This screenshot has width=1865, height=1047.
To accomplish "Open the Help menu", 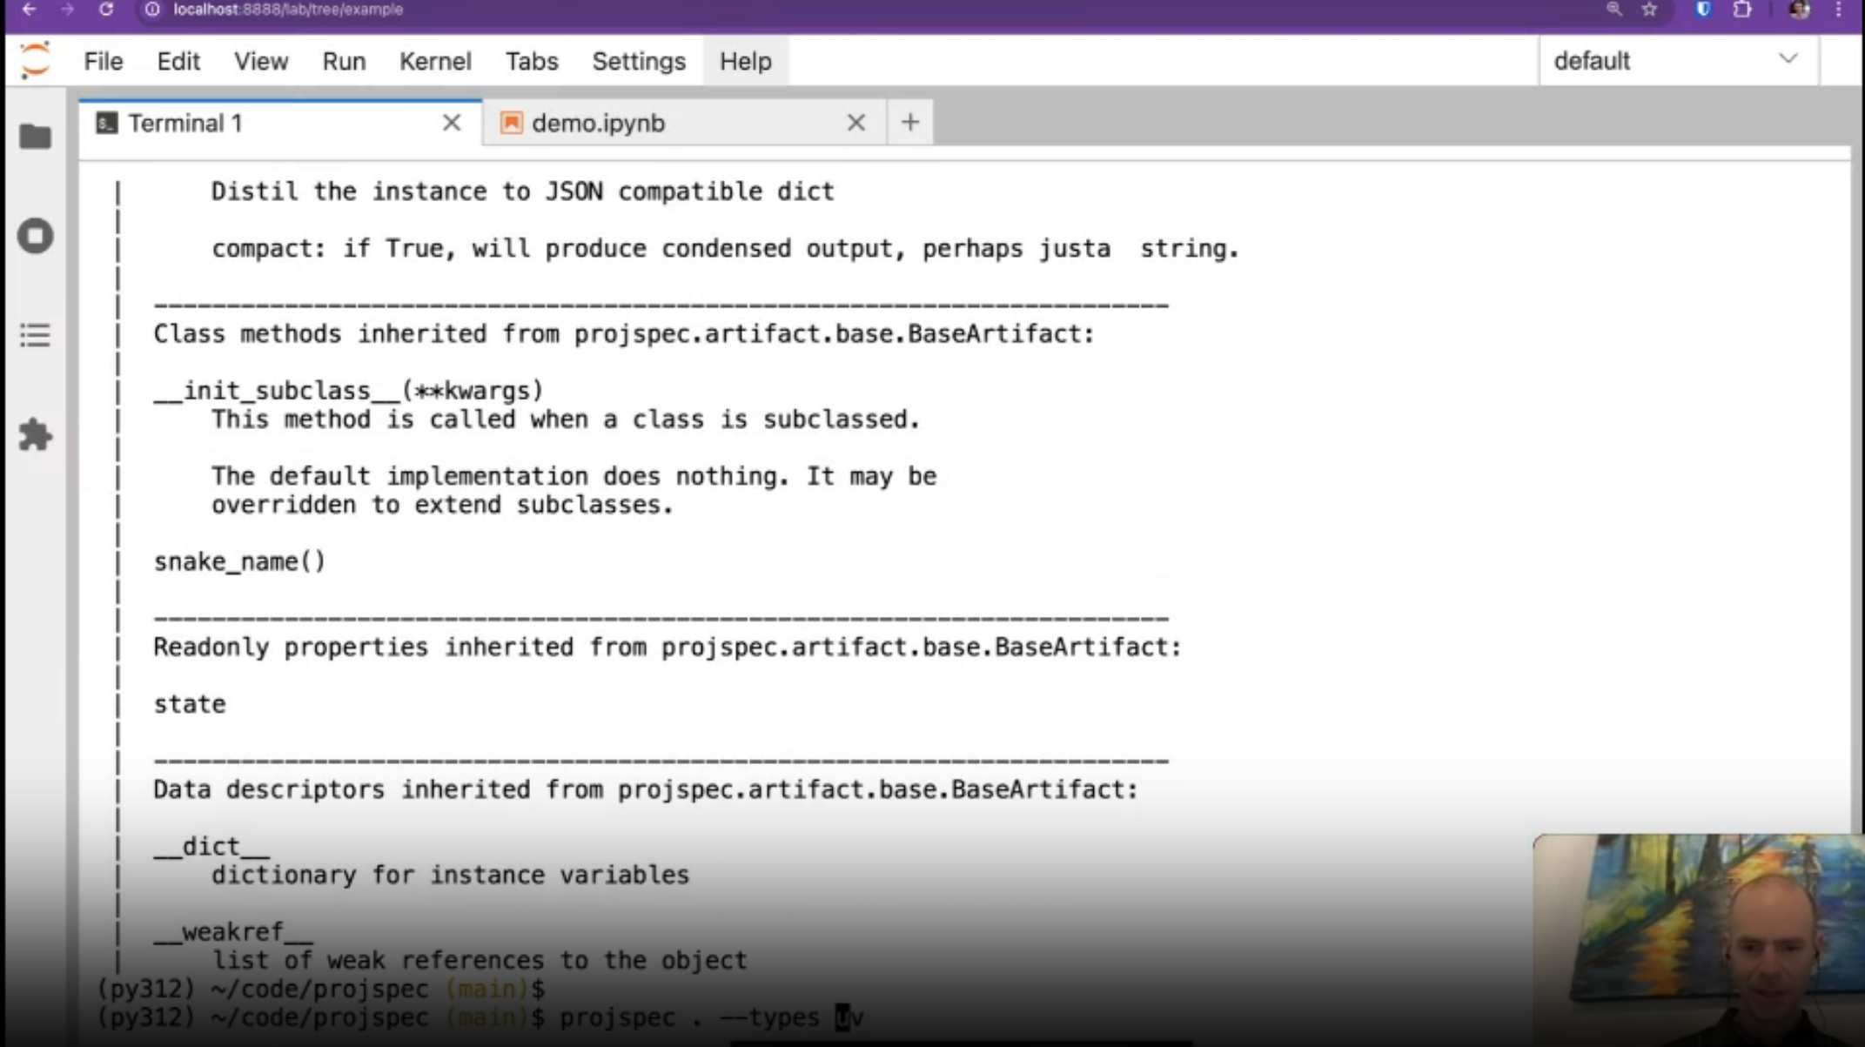I will pyautogui.click(x=745, y=62).
